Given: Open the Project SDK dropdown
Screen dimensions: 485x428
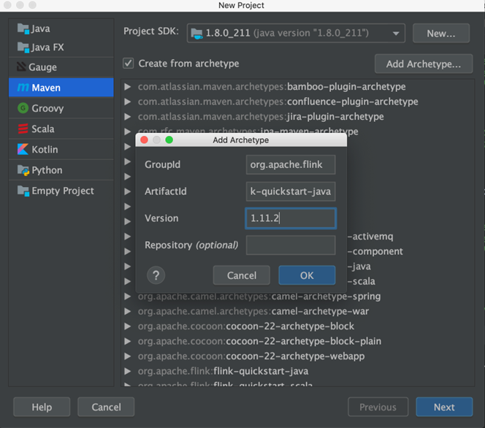Looking at the screenshot, I should point(296,33).
